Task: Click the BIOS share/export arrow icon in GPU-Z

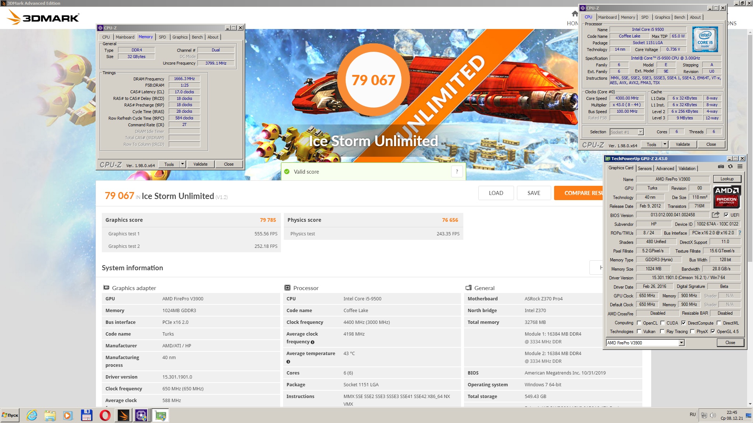Action: click(715, 215)
